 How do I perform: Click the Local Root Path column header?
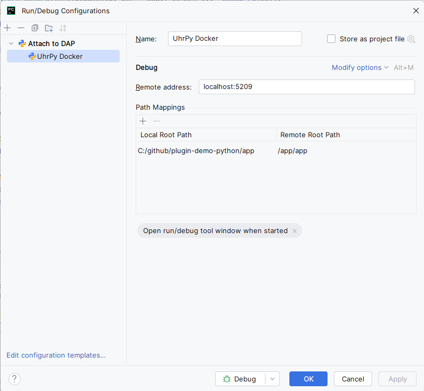[206, 135]
